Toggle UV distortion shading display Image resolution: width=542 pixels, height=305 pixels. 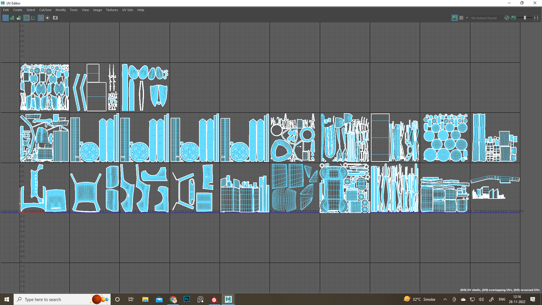click(x=19, y=18)
